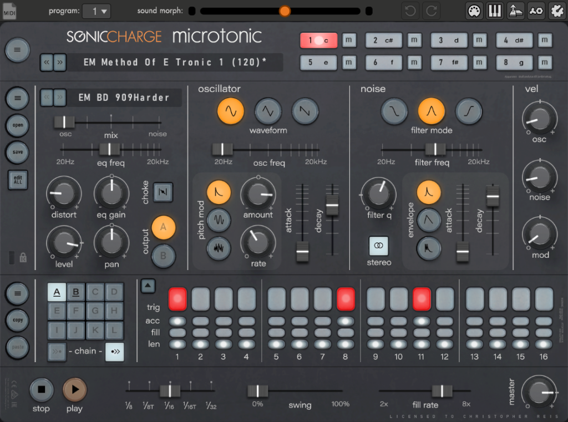The image size is (568, 422).
Task: Select pattern H
Action: (x=114, y=311)
